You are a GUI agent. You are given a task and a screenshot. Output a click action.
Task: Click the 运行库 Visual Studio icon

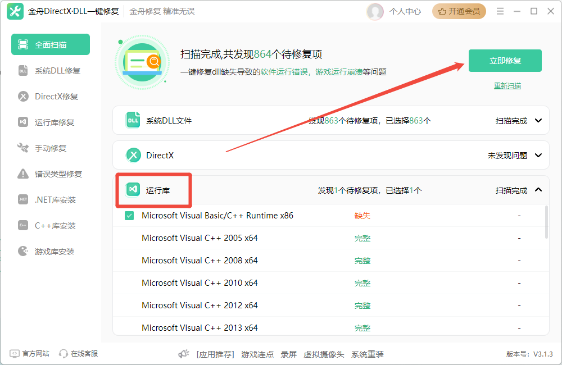pos(133,189)
